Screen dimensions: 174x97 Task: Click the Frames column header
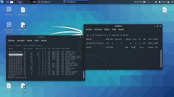pos(150,47)
